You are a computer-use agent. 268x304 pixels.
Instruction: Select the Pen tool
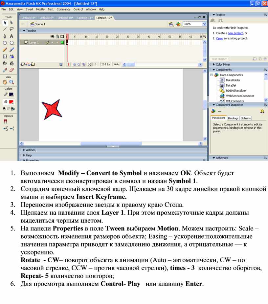click(5, 36)
